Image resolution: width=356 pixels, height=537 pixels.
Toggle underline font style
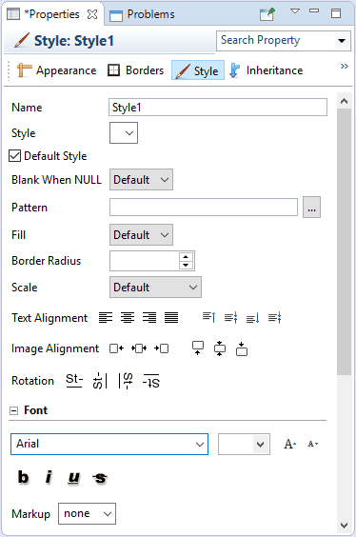tap(74, 477)
